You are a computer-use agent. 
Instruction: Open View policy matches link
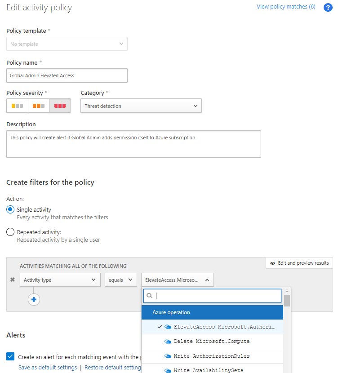[x=286, y=7]
